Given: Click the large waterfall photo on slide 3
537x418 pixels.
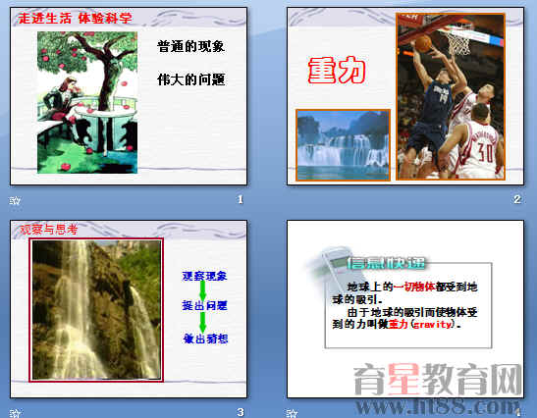Looking at the screenshot, I should 96,310.
